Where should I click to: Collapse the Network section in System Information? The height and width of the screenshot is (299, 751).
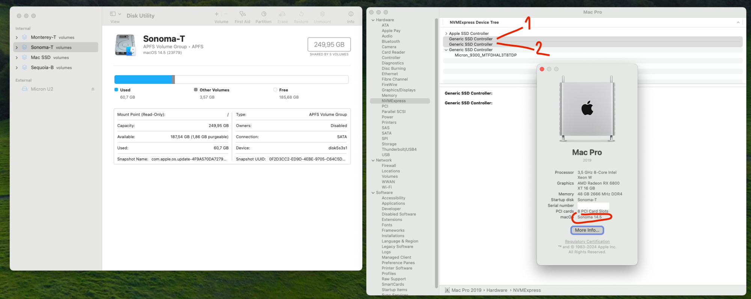[373, 160]
